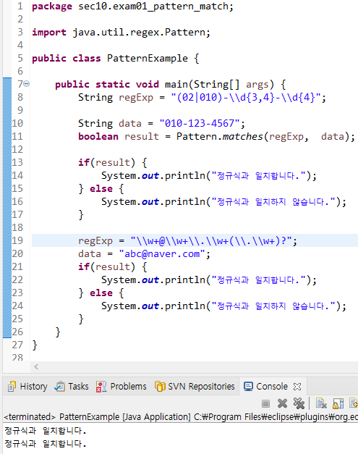Screen dimensions: 358x454
Task: Click the phone regex string on line 8
Action: pyautogui.click(x=246, y=97)
